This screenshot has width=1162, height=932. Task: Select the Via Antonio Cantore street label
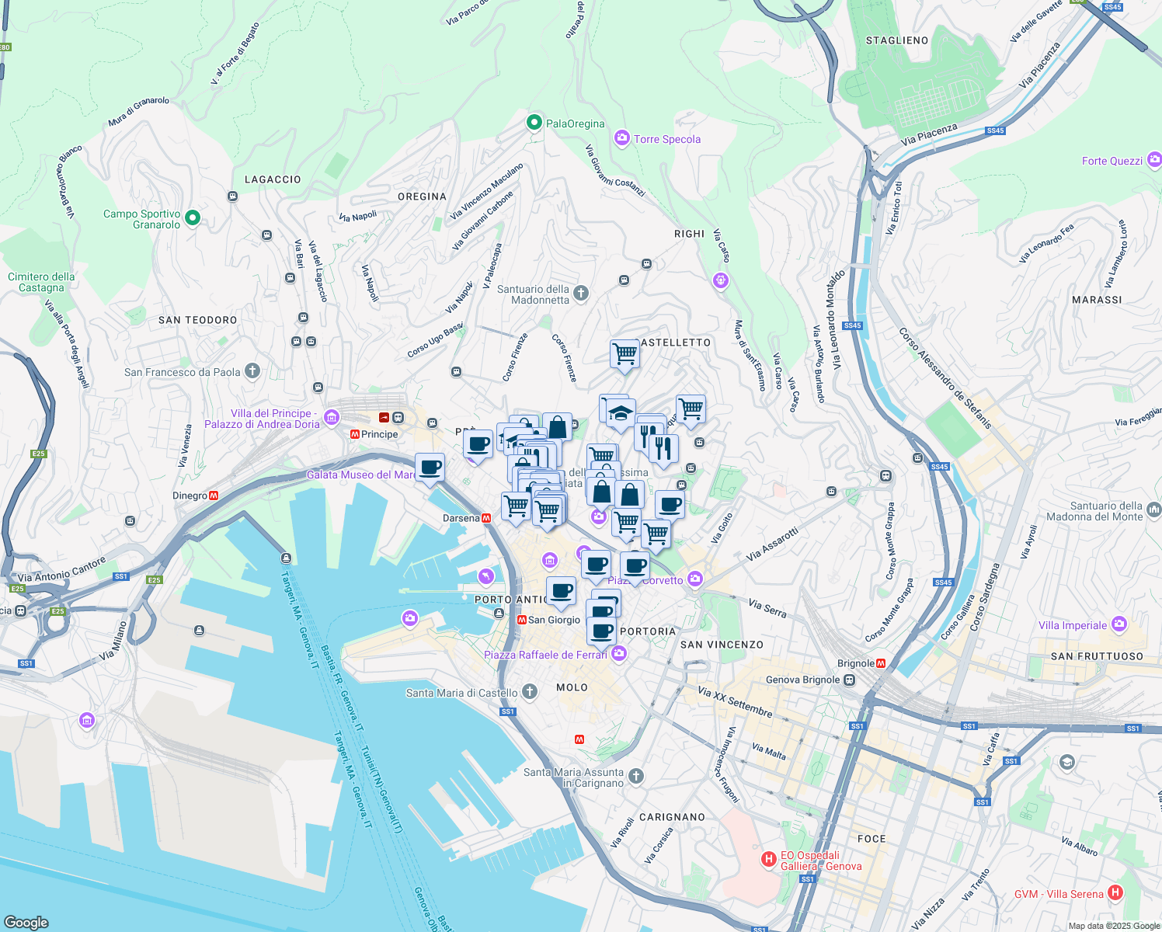61,569
